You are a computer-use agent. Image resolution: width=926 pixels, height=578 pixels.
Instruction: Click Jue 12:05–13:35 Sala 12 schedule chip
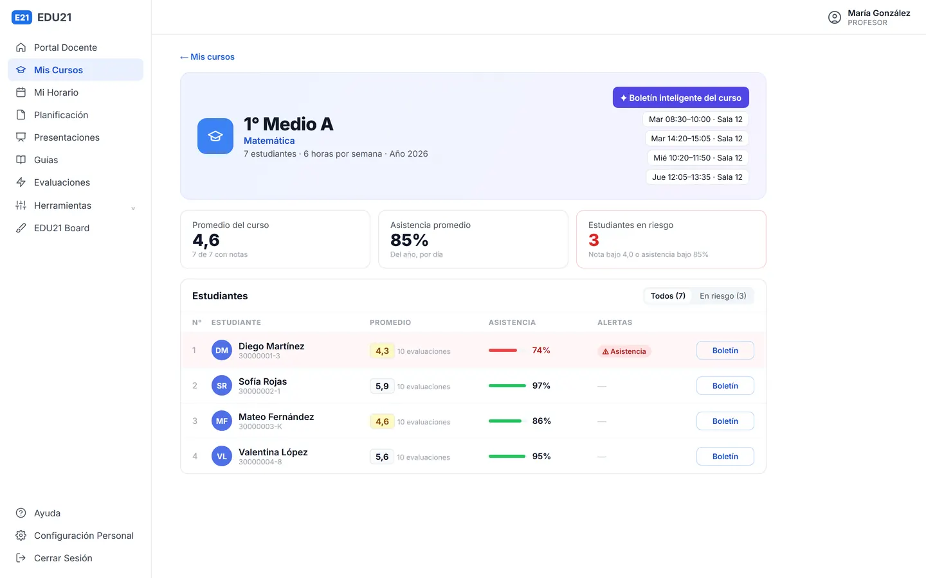(x=697, y=177)
